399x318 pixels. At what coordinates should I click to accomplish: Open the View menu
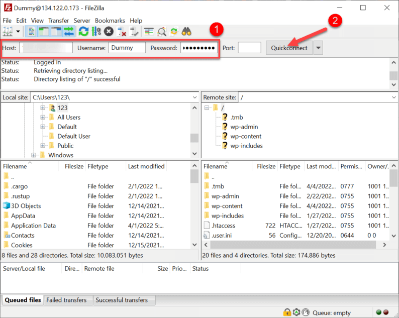tap(37, 21)
